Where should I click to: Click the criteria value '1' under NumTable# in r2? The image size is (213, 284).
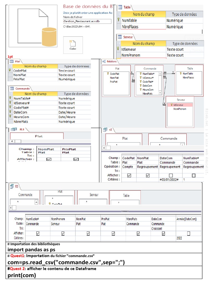pyautogui.click(x=193, y=180)
